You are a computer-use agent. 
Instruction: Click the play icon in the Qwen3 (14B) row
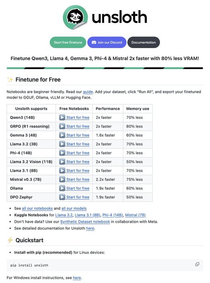[x=62, y=118]
